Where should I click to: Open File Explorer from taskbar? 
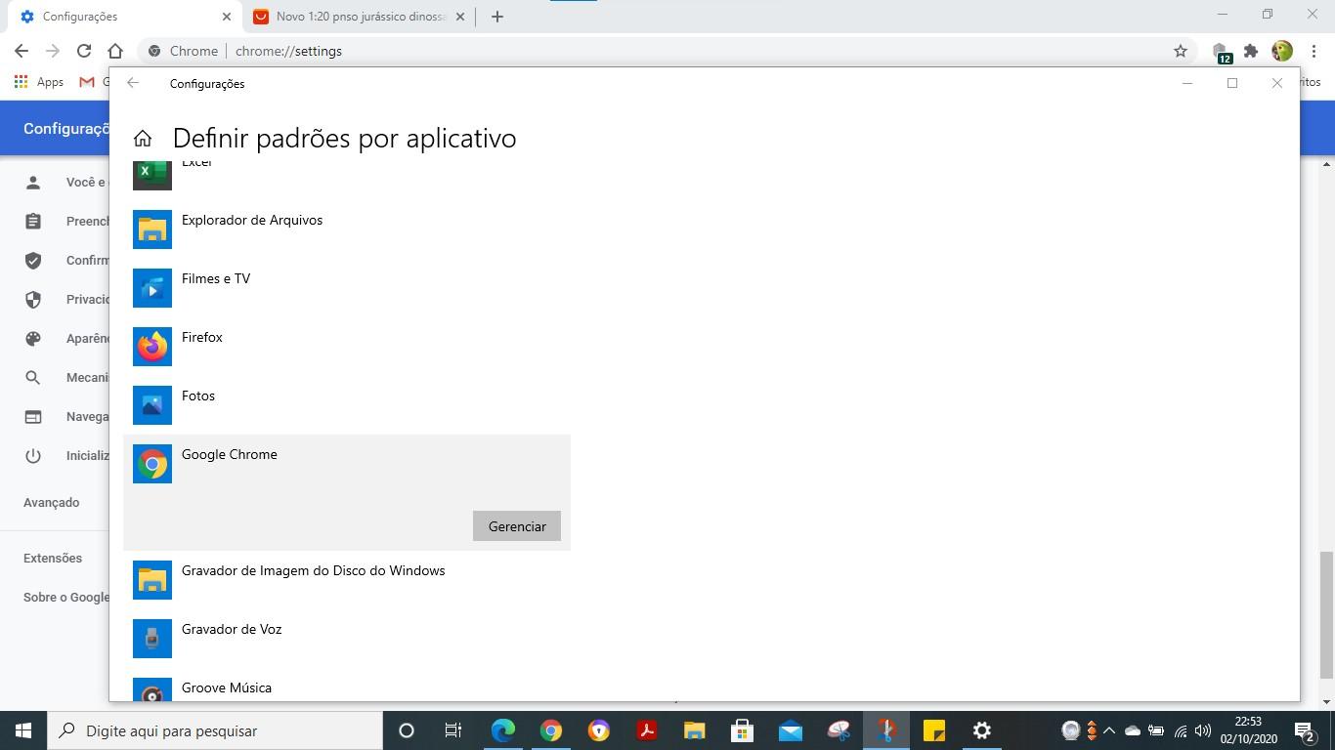[694, 730]
